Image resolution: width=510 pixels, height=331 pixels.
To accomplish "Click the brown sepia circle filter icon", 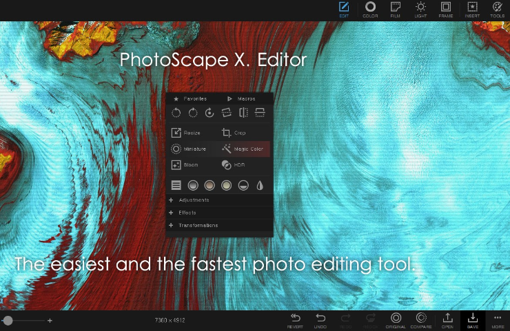I will [210, 186].
